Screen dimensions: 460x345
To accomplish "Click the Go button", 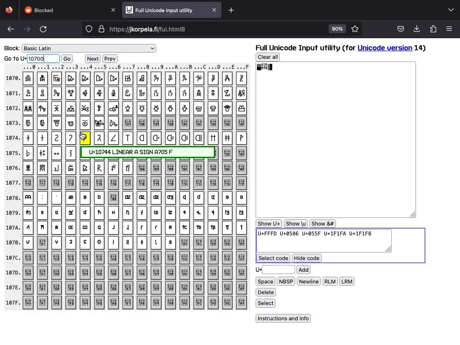I will [67, 59].
